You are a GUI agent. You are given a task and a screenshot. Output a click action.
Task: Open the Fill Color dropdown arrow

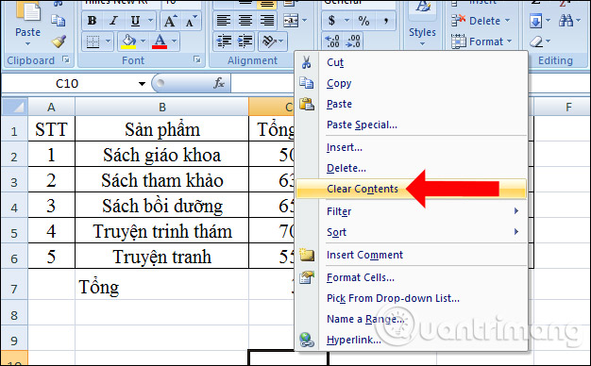(x=143, y=42)
